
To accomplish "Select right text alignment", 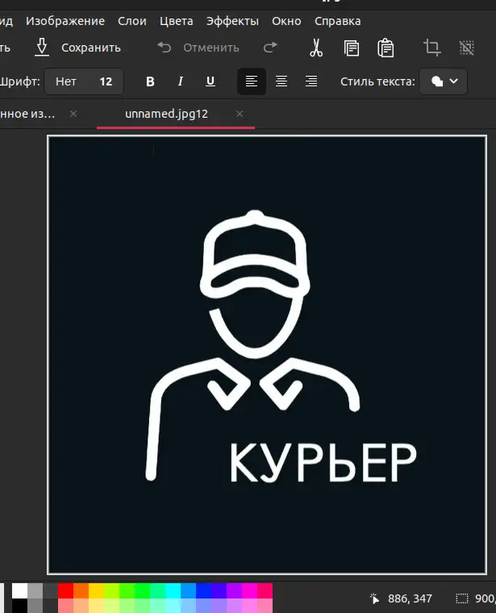I will [x=311, y=81].
